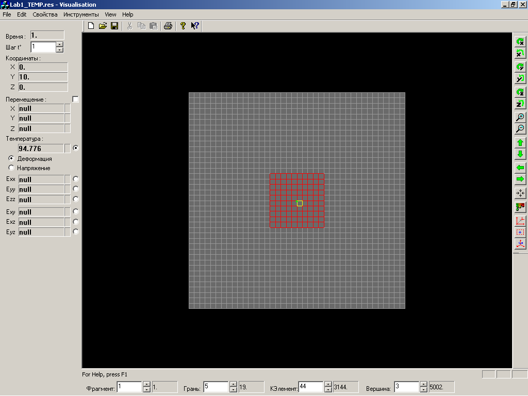
Task: Click the Температура value 94.776
Action: click(41, 148)
